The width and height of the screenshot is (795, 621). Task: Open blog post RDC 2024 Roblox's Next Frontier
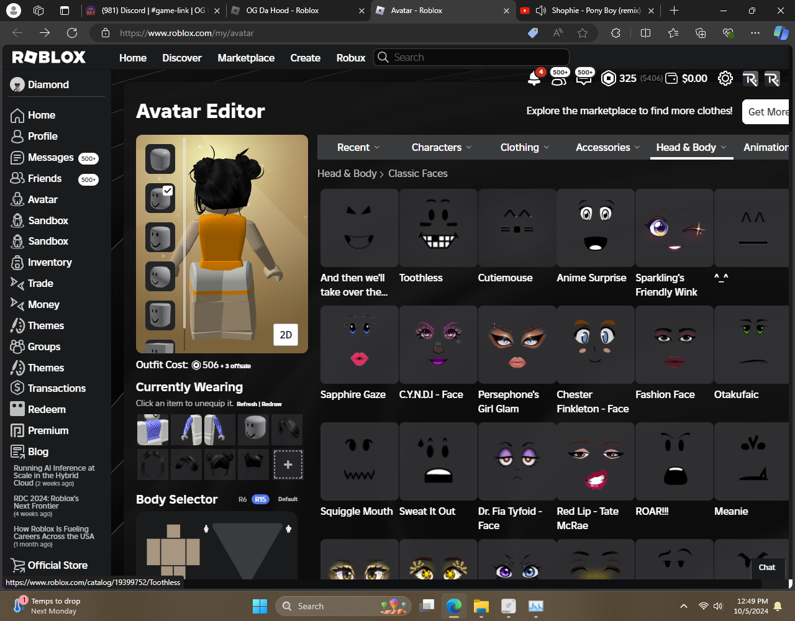(47, 502)
